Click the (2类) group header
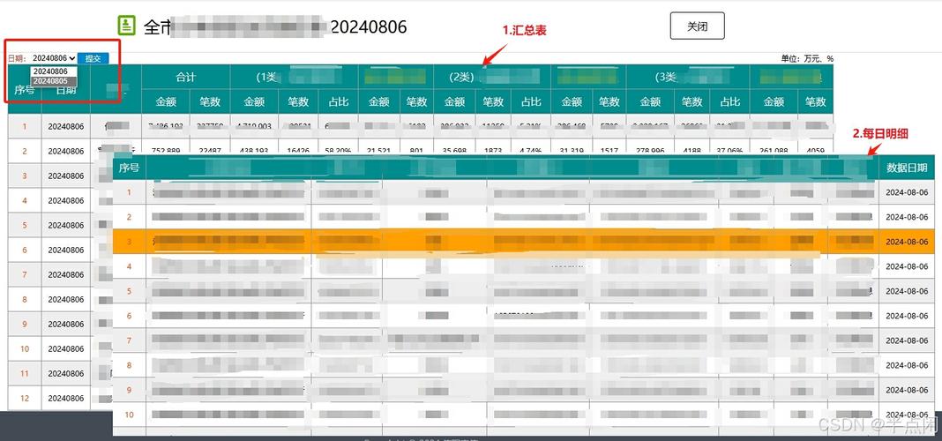Viewport: 942px width, 441px height. 492,77
